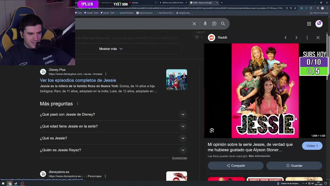Open options for disneystore.es result

click(x=105, y=176)
